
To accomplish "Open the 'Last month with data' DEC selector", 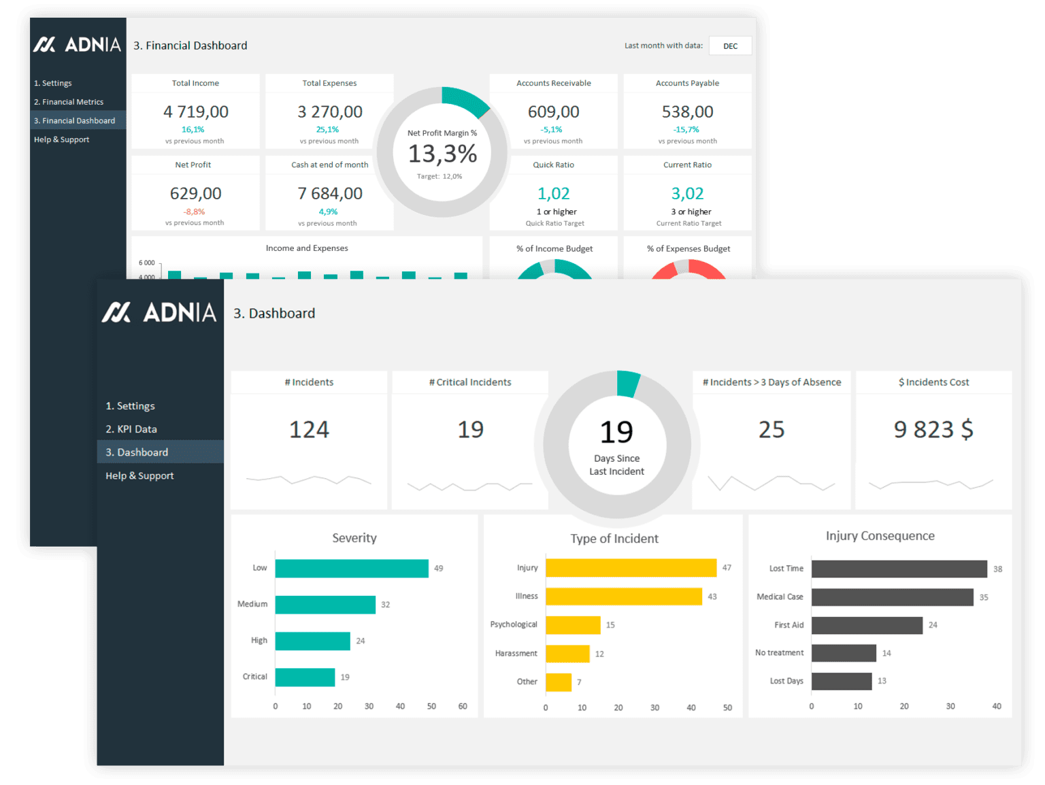I will coord(730,46).
